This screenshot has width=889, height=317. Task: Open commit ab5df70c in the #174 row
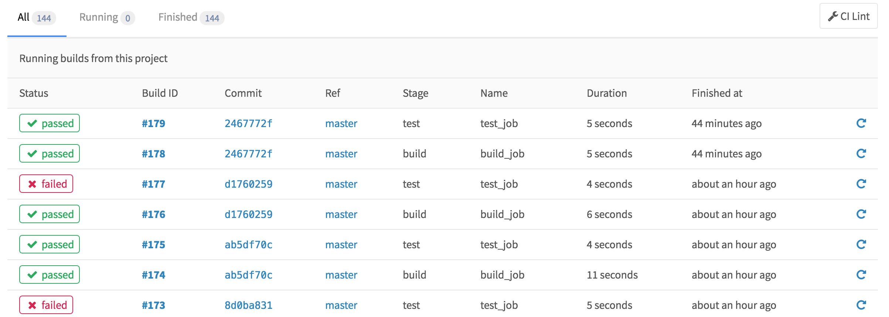pos(248,275)
